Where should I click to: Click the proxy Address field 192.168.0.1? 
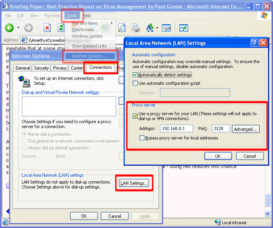click(x=176, y=128)
